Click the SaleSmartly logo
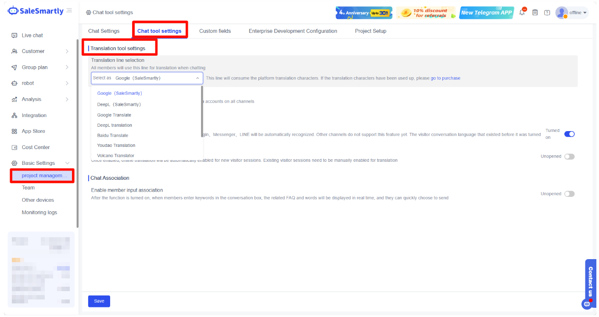This screenshot has height=317, width=599. (x=36, y=11)
